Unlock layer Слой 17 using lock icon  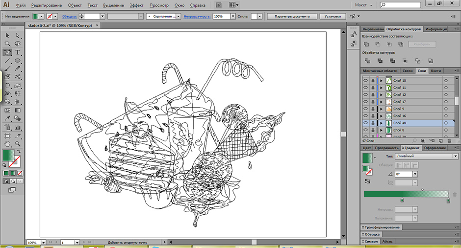[373, 102]
